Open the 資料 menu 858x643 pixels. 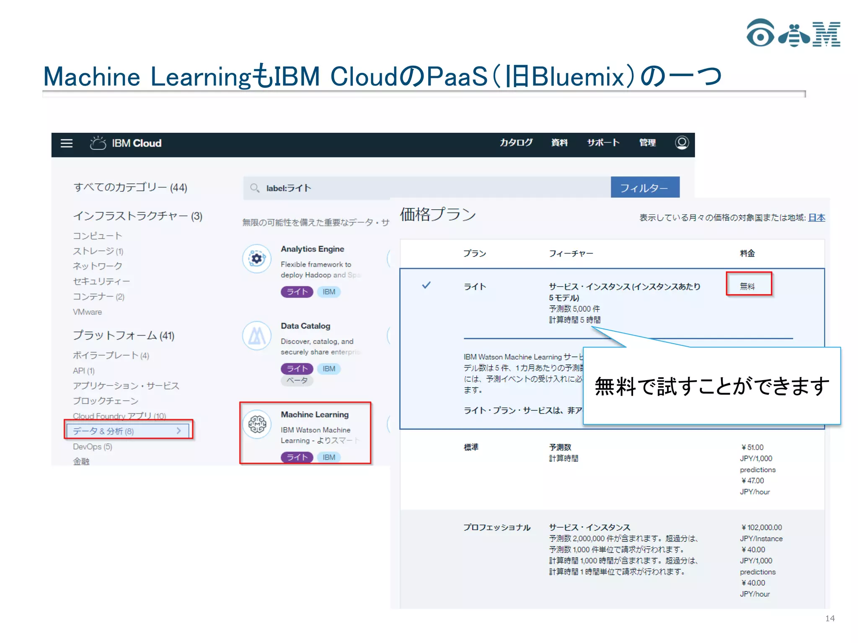tap(559, 143)
